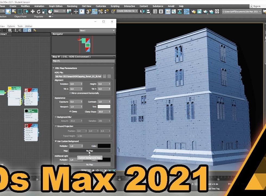
Task: Toggle 3D Snaps
Action: 88,11
